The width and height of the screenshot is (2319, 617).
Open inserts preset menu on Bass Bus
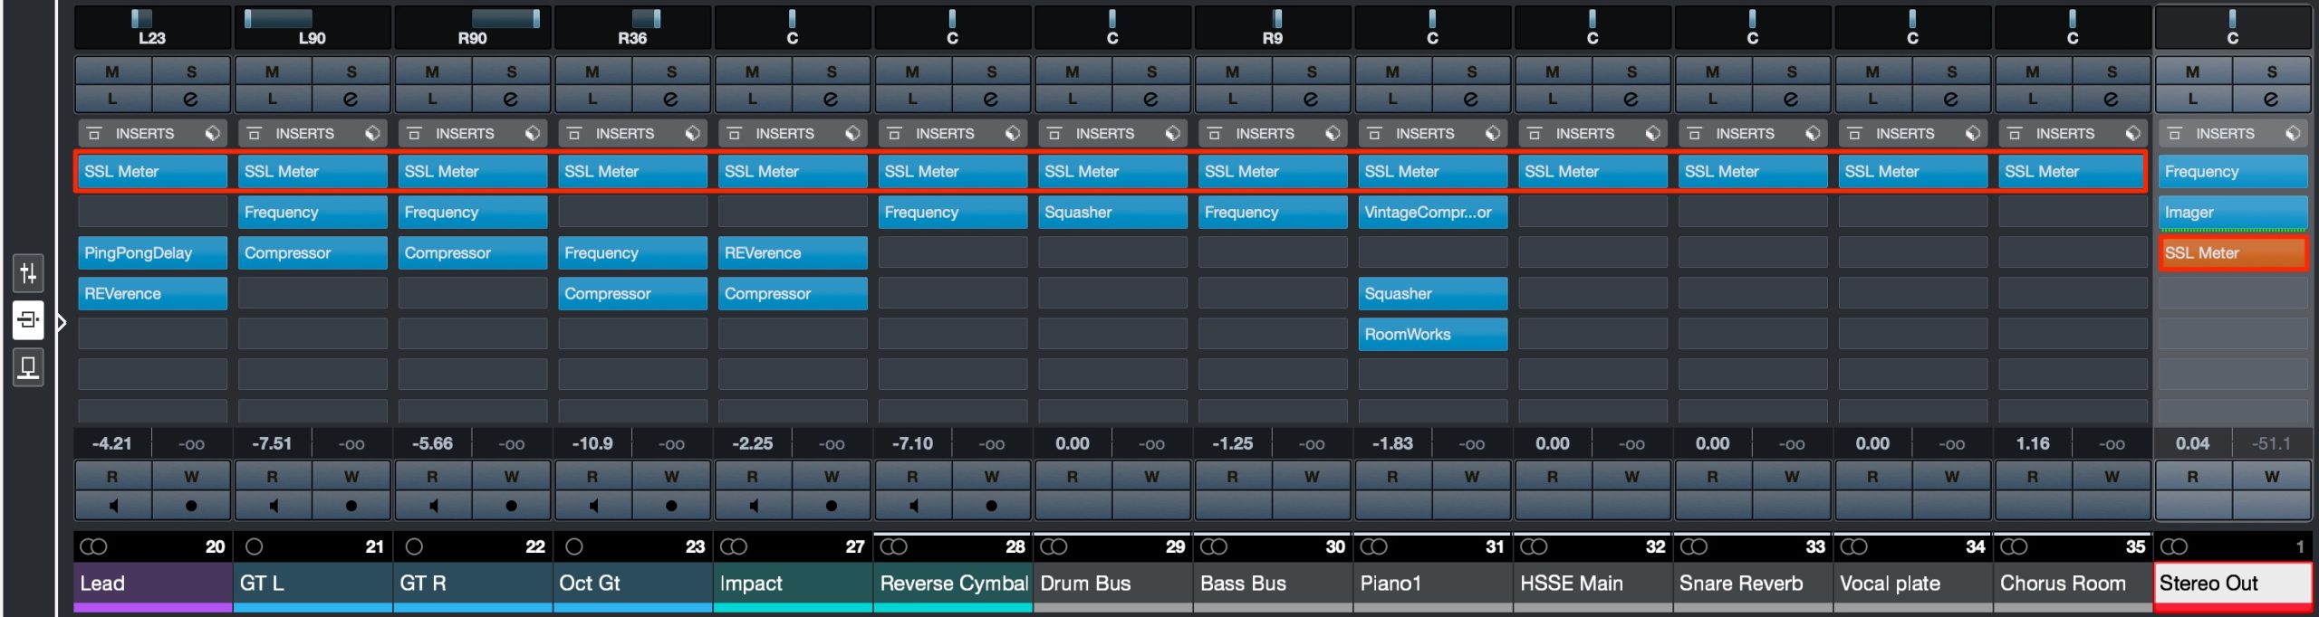[x=1333, y=134]
